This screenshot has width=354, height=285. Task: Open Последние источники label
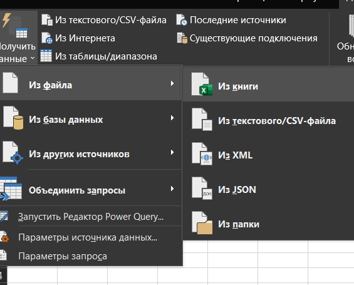coord(238,20)
